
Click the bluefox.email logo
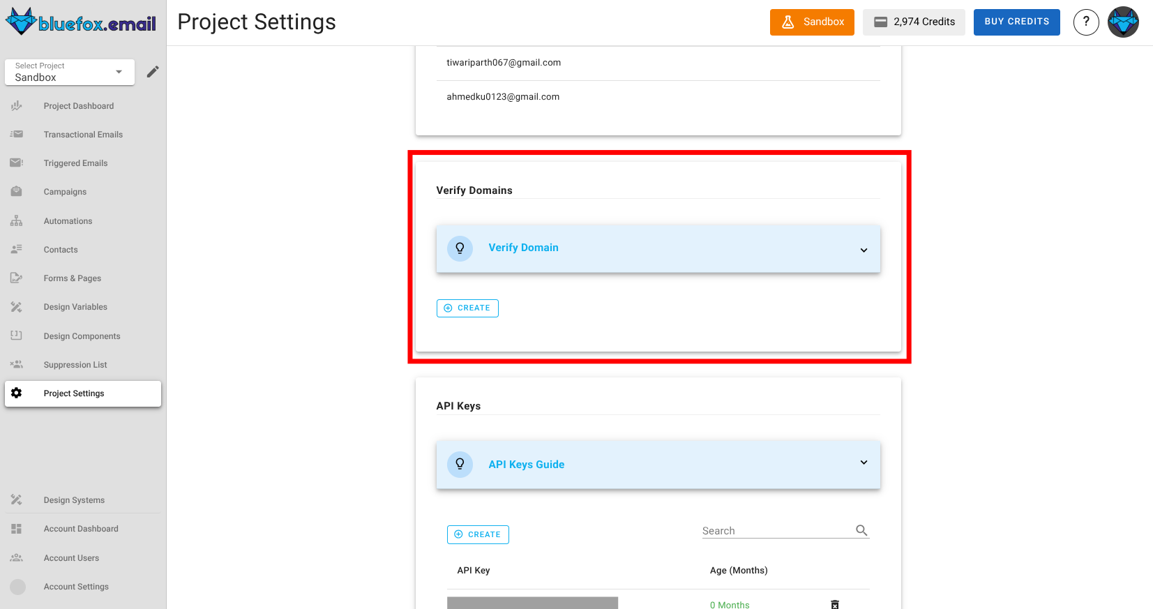point(81,22)
